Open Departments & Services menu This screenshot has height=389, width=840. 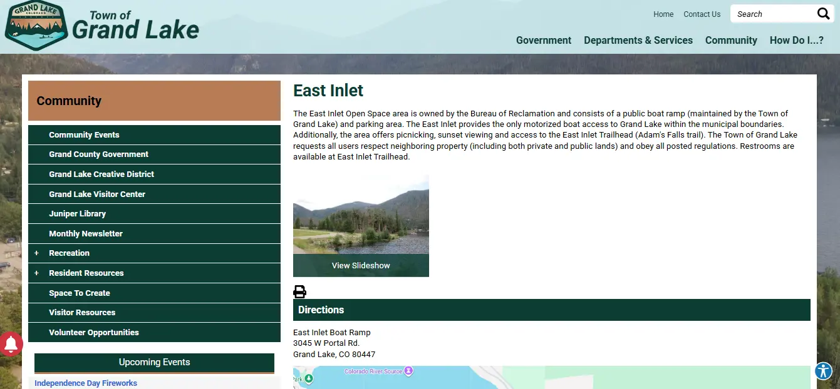[638, 40]
